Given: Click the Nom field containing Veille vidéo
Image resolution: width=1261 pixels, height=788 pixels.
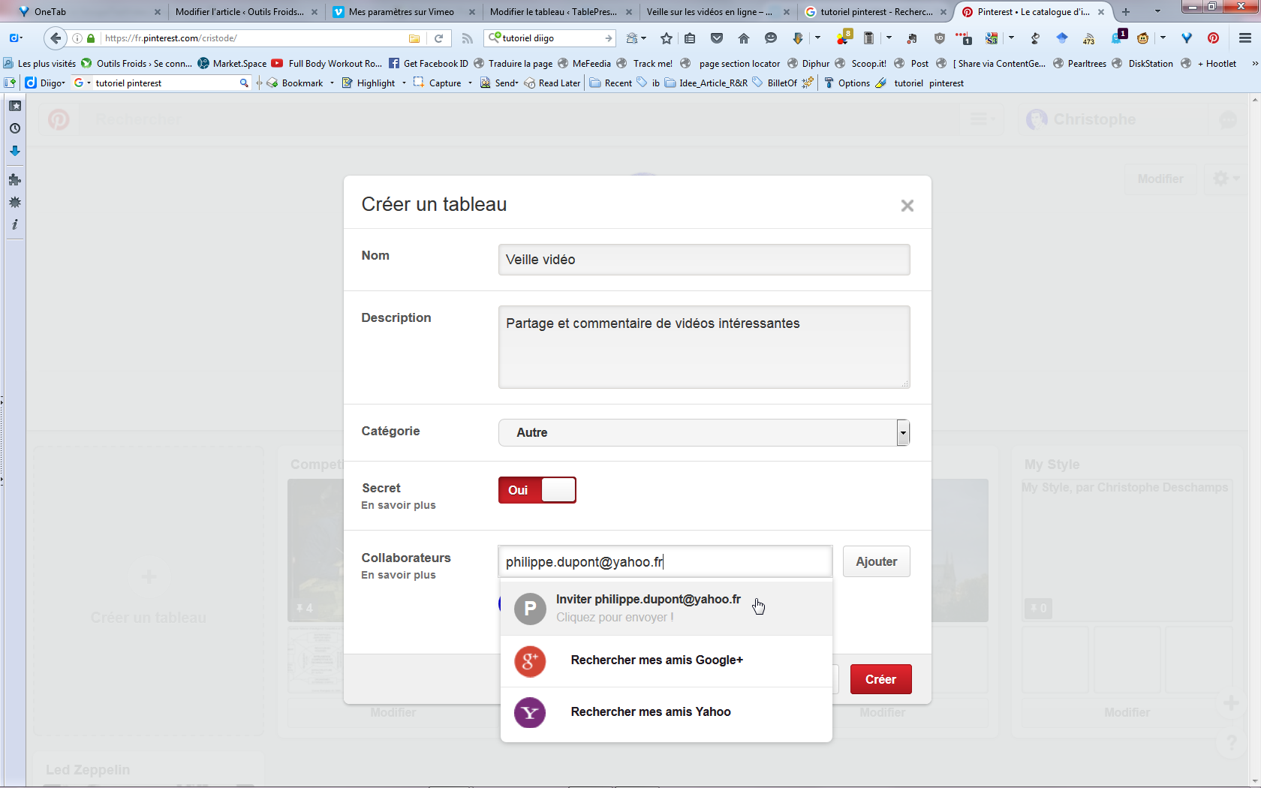Looking at the screenshot, I should pyautogui.click(x=704, y=260).
